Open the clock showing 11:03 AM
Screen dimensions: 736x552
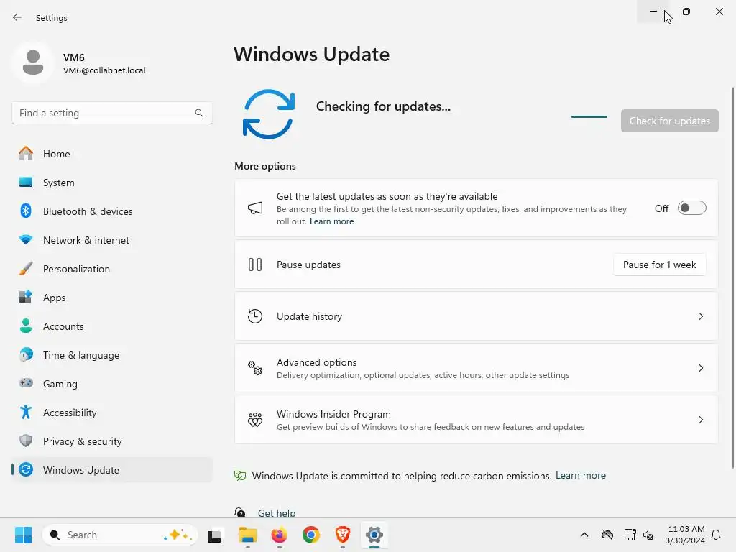click(685, 535)
